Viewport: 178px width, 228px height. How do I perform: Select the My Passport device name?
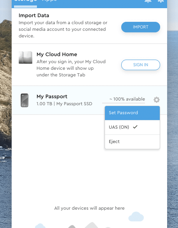[52, 97]
